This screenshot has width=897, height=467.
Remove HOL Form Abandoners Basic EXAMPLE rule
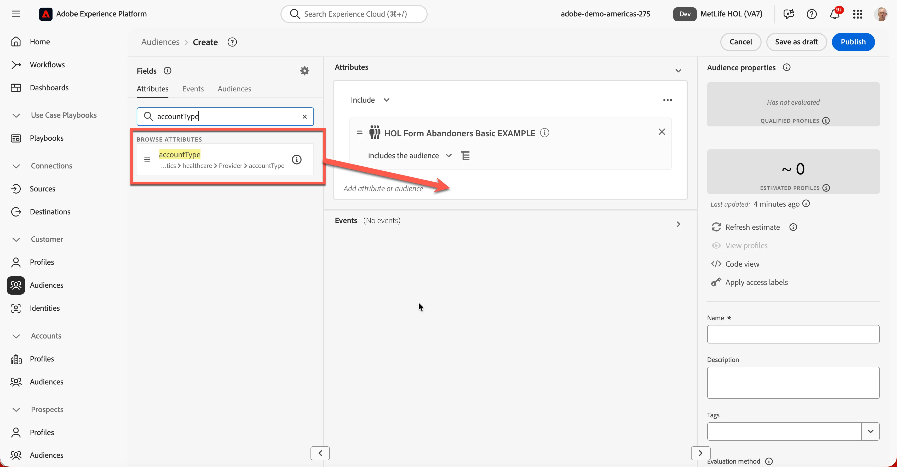pyautogui.click(x=662, y=132)
